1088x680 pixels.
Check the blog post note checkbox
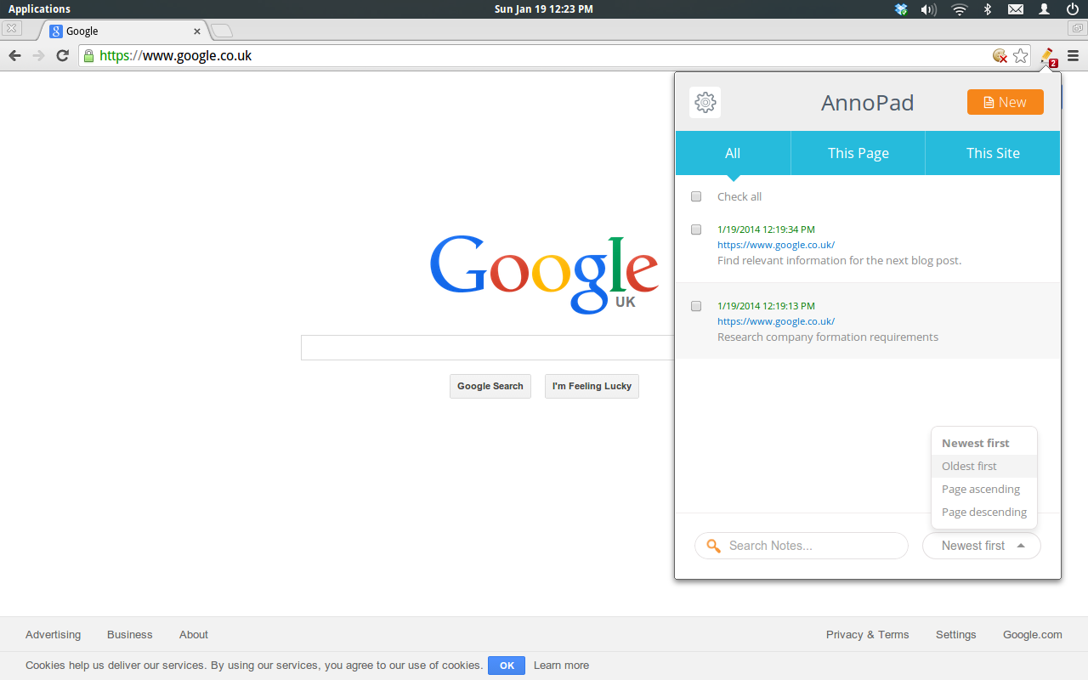[696, 229]
